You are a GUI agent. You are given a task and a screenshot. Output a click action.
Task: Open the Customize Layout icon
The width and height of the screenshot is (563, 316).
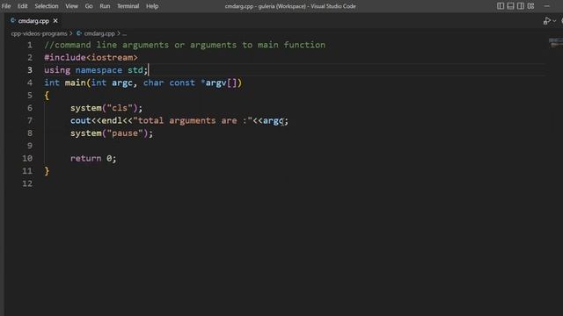[x=530, y=6]
